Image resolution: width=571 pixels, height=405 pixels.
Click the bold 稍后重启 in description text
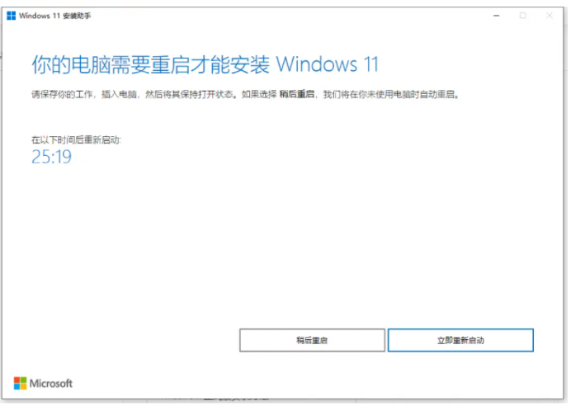297,94
